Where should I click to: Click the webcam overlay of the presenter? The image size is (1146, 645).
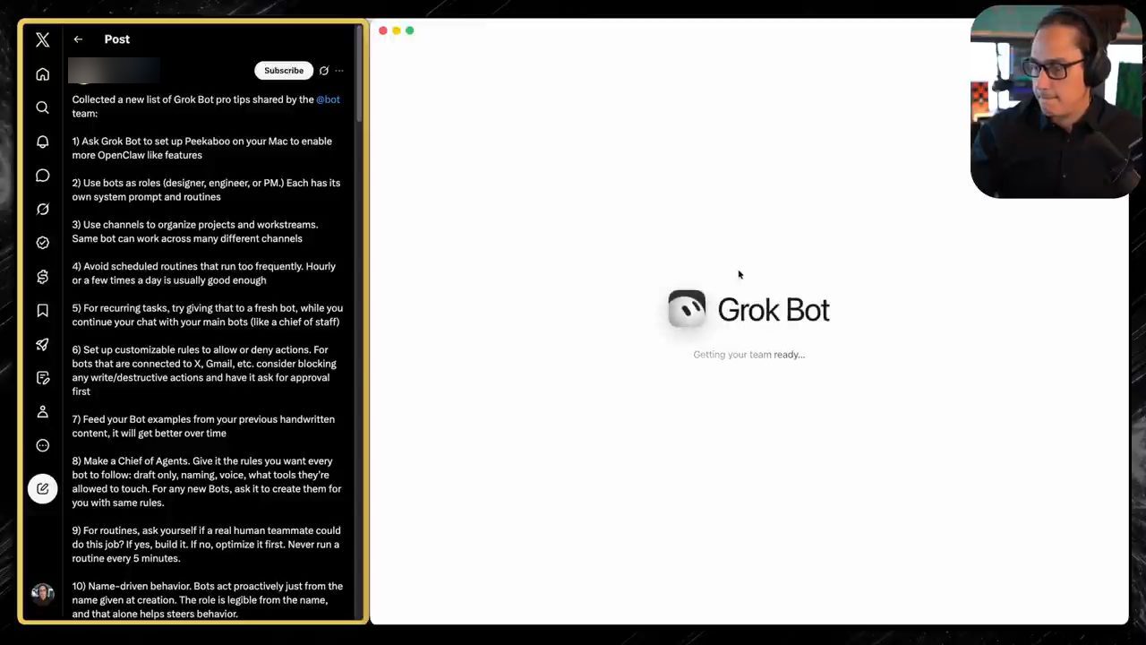1056,101
